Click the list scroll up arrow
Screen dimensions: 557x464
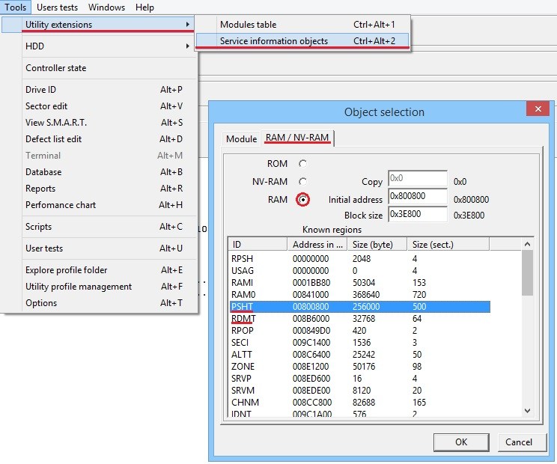528,244
